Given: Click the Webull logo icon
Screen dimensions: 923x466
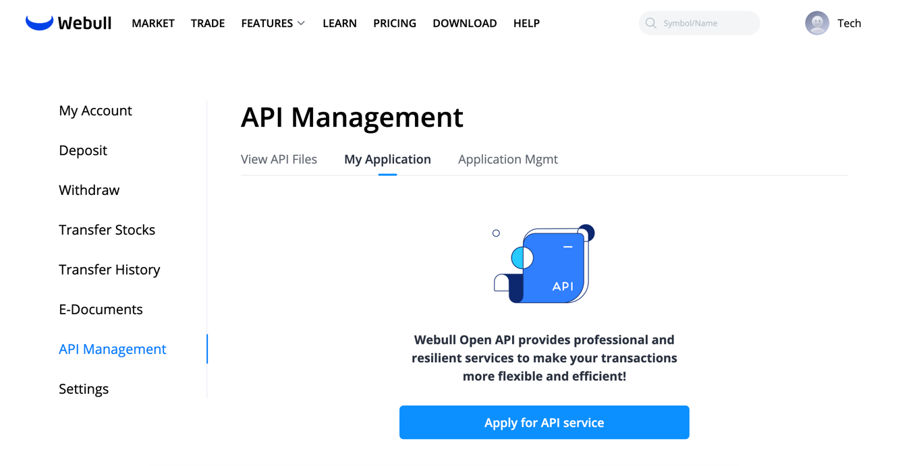Looking at the screenshot, I should [39, 23].
